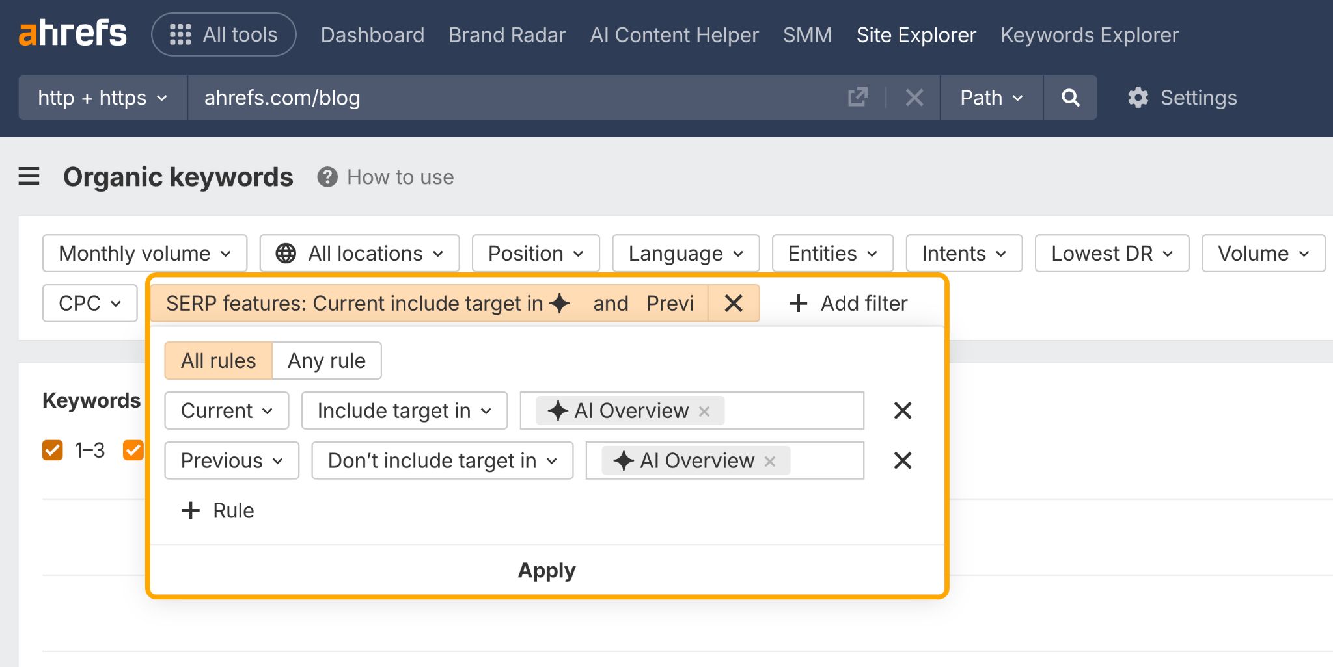Viewport: 1333px width, 667px height.
Task: Switch to Any rule mode
Action: click(x=326, y=360)
